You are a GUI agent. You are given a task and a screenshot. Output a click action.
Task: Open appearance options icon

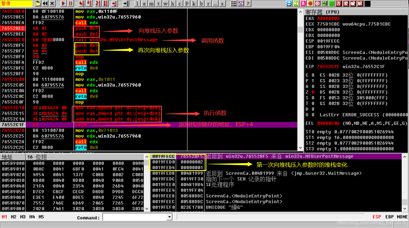click(241, 4)
